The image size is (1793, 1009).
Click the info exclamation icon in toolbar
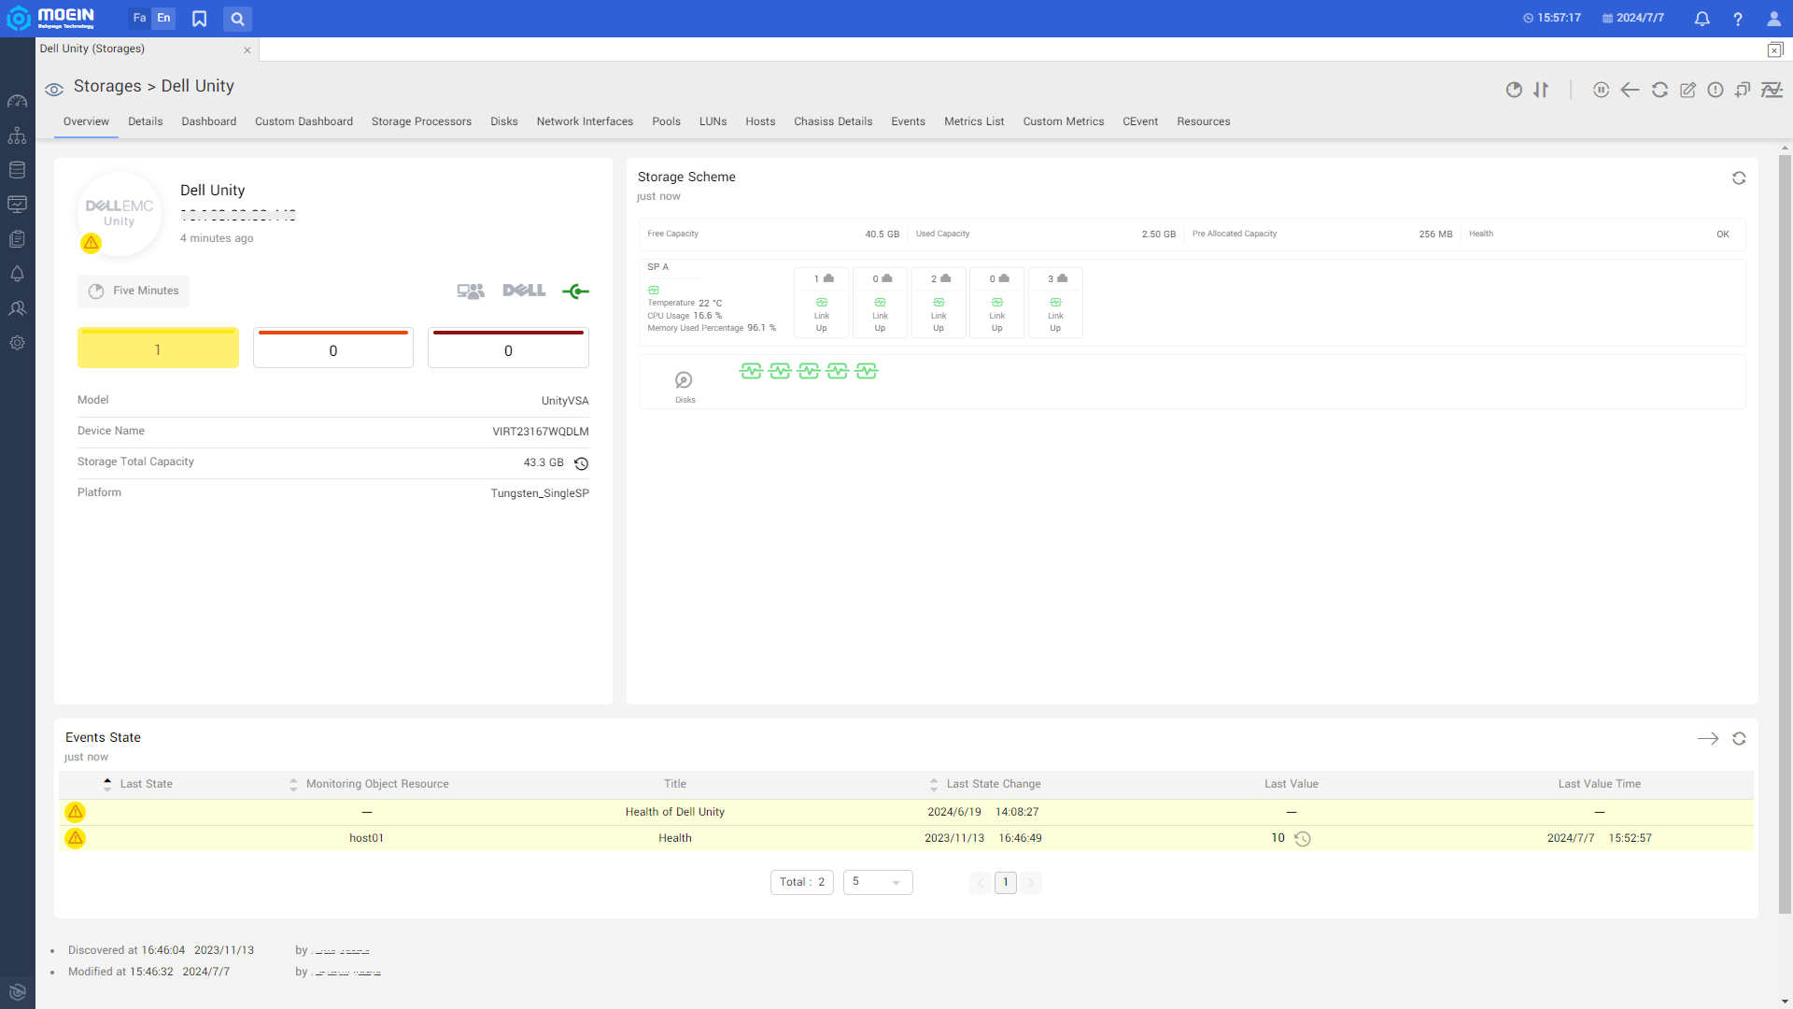coord(1715,90)
